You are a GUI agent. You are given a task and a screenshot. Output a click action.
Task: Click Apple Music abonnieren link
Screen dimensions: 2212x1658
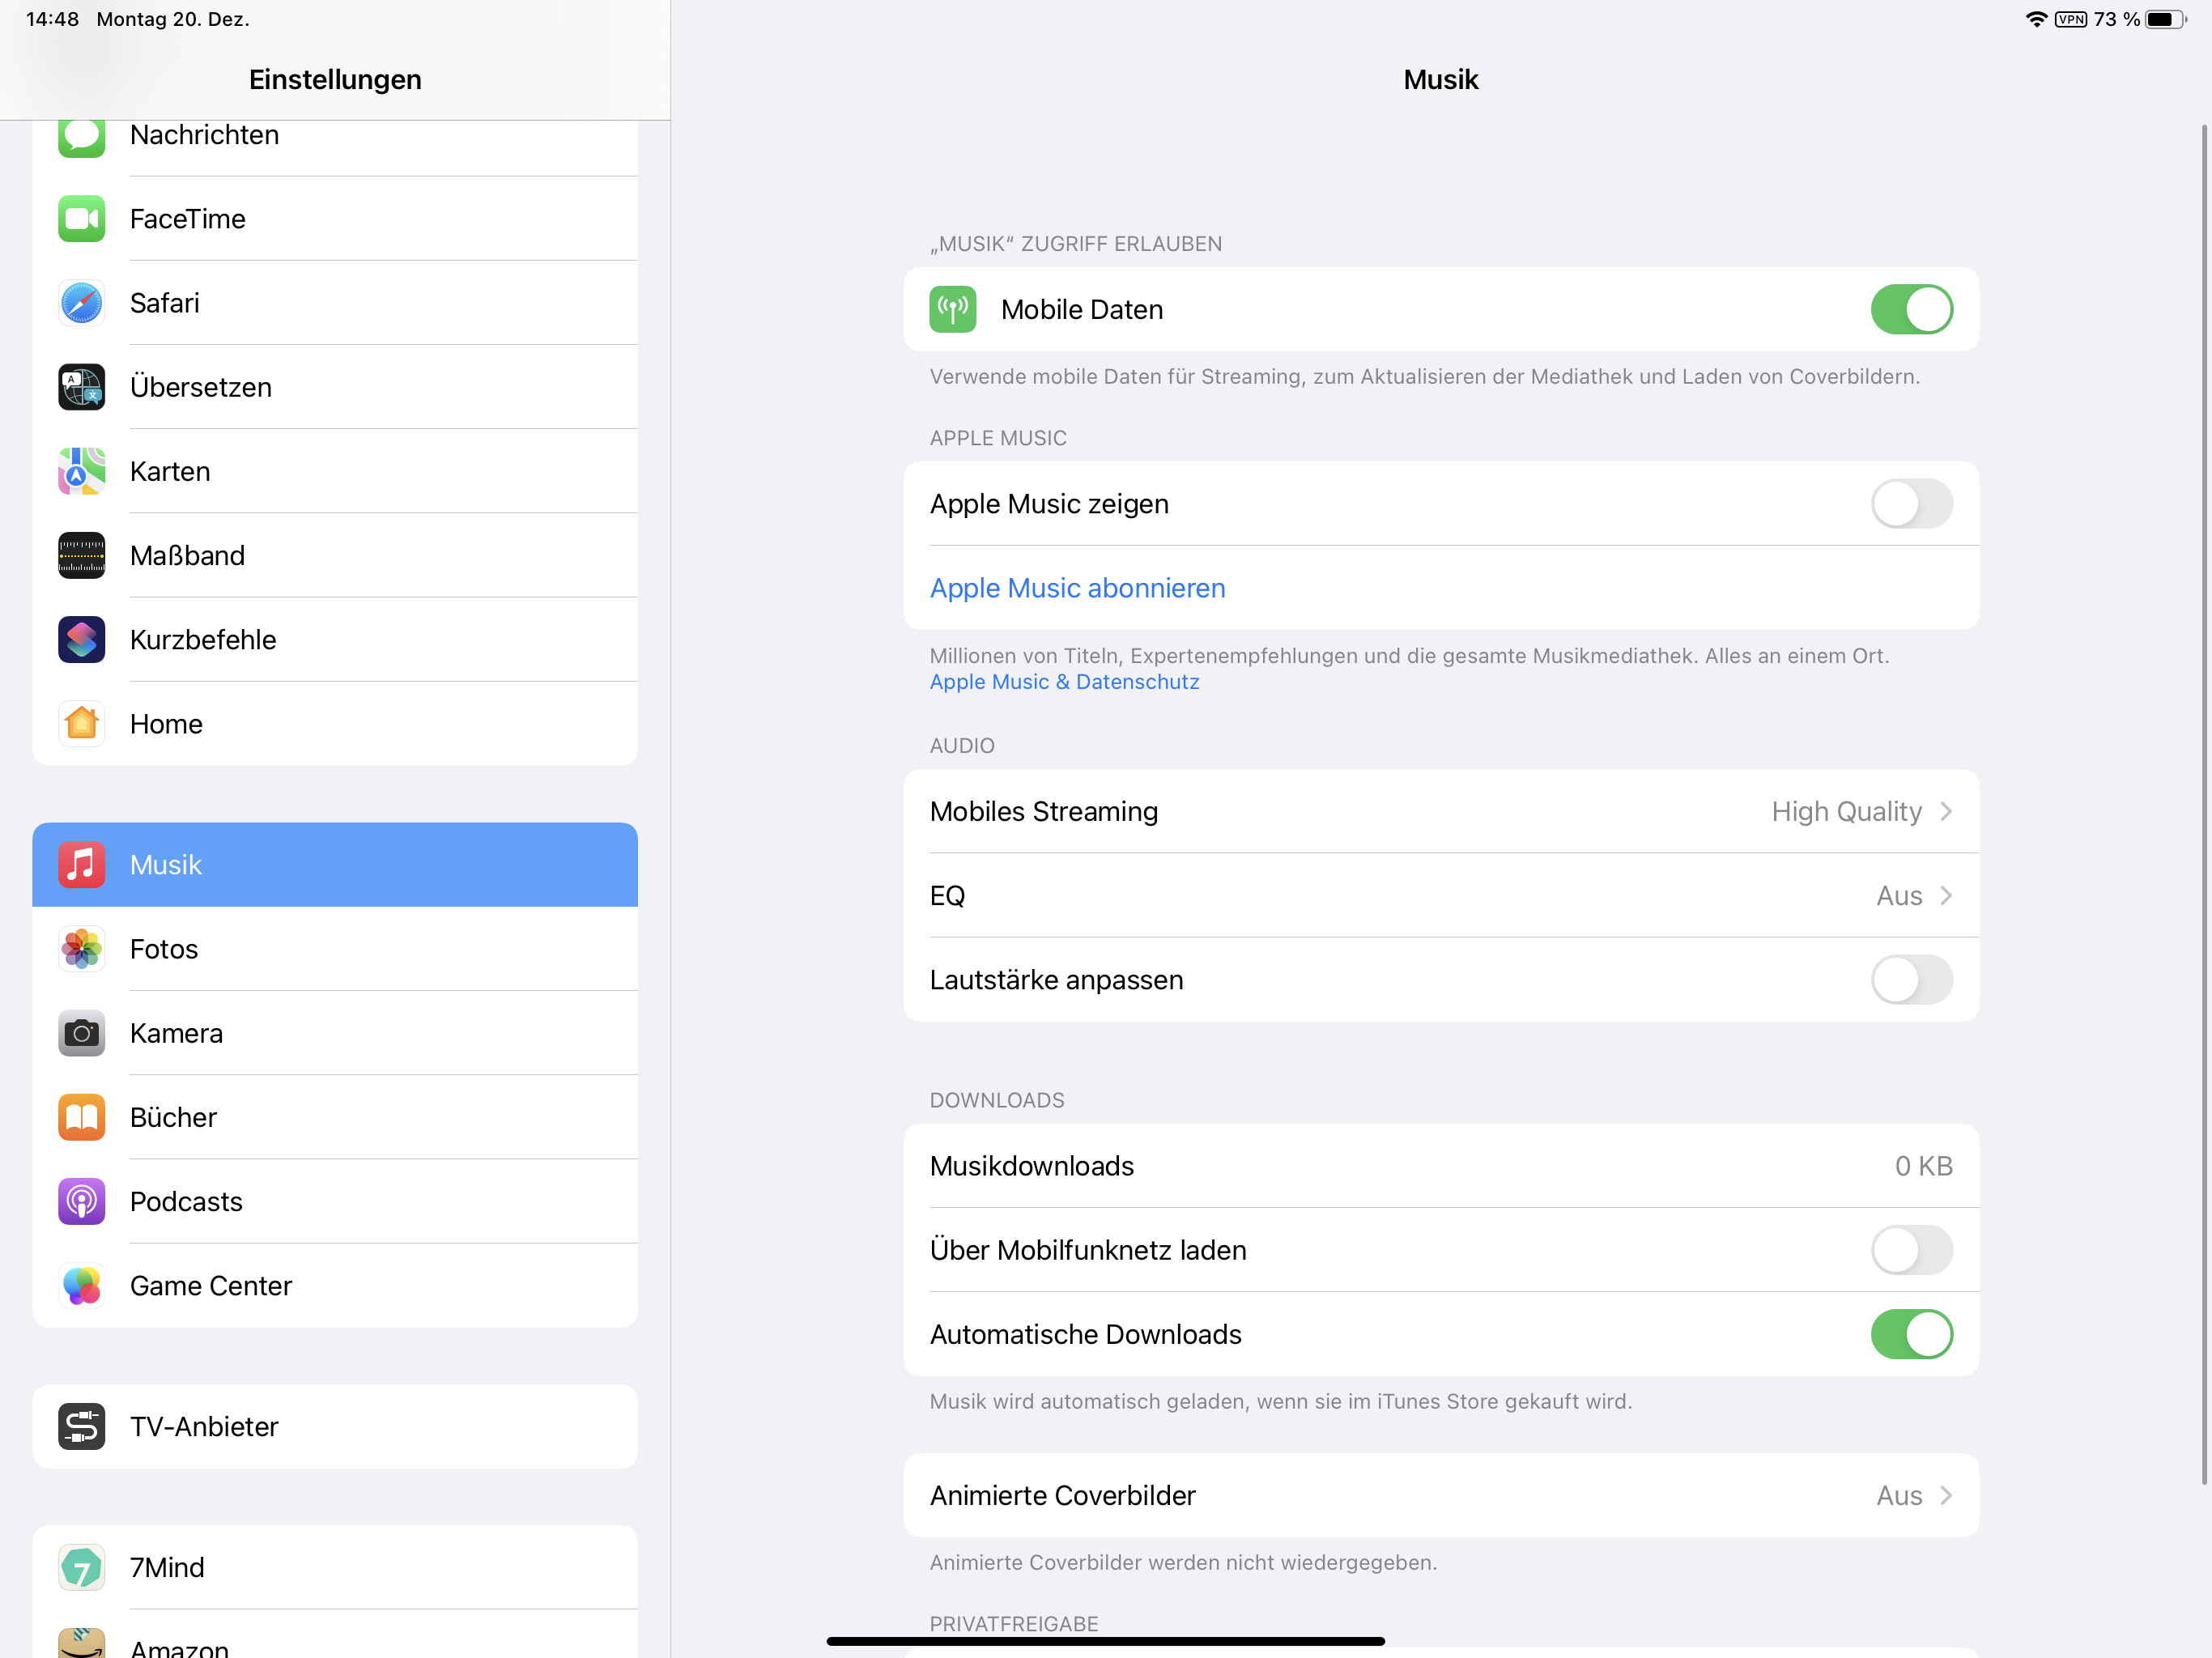[1077, 588]
